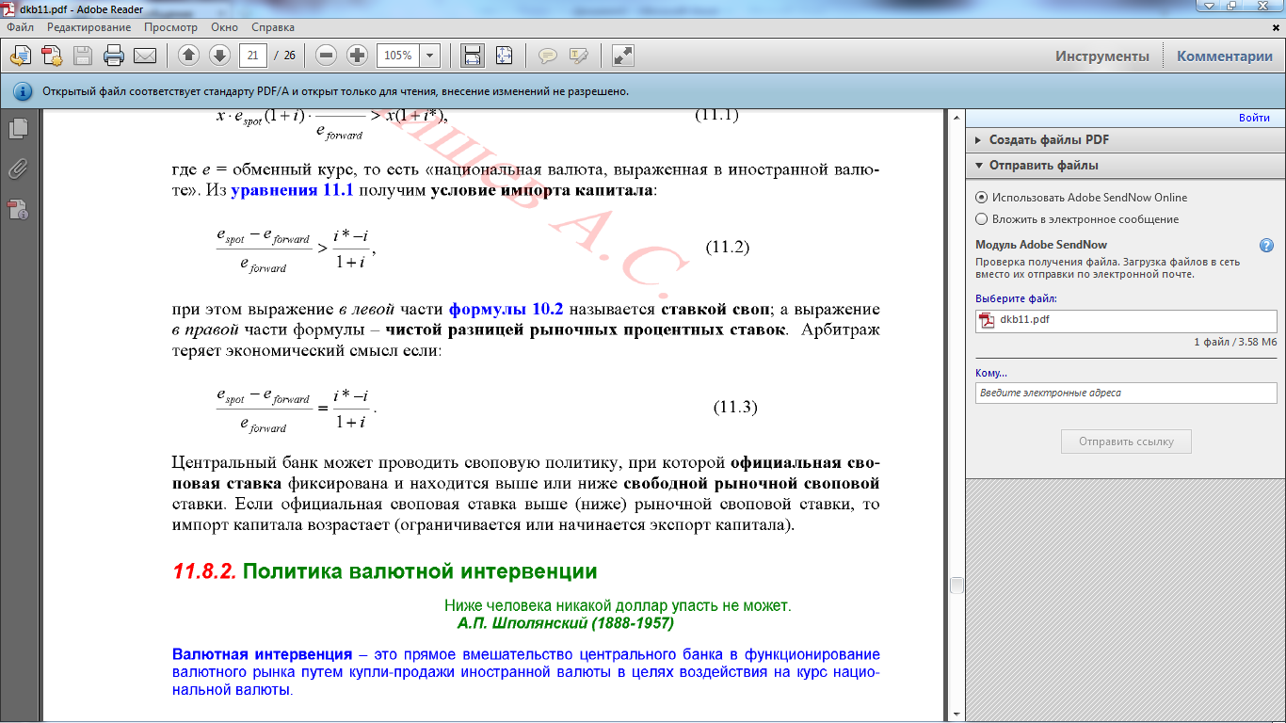Click the email addresses input field
Viewport: 1286px width, 723px height.
1126,393
